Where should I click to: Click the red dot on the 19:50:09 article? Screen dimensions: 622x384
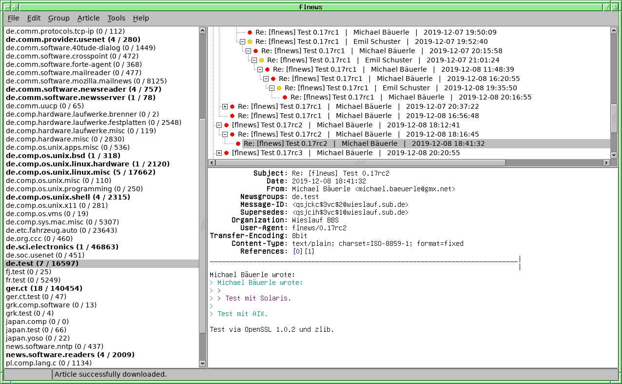click(x=250, y=32)
